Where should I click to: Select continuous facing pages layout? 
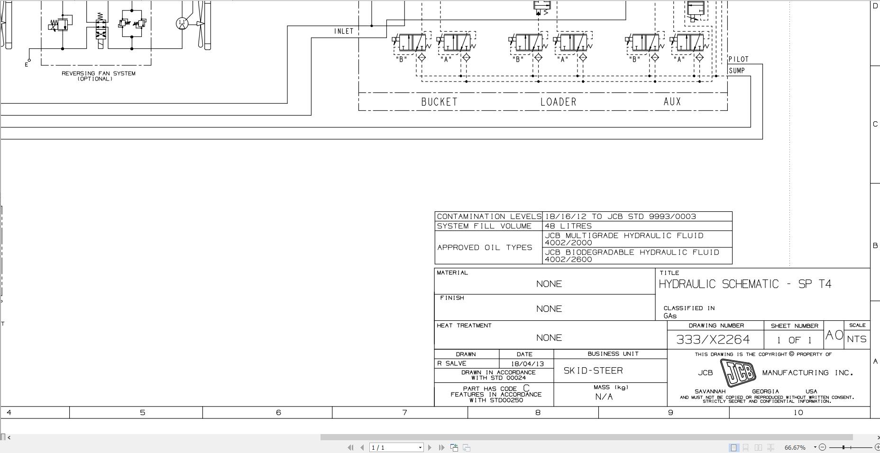771,447
